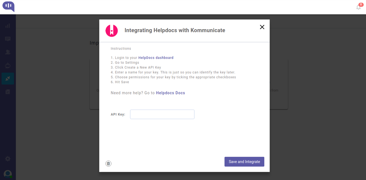Open the HelpDocs dashboard link
Viewport: 366px width, 180px height.
click(x=156, y=58)
